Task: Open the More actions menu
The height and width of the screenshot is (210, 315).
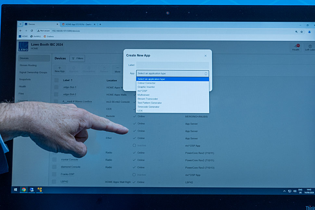Action: [x=118, y=70]
